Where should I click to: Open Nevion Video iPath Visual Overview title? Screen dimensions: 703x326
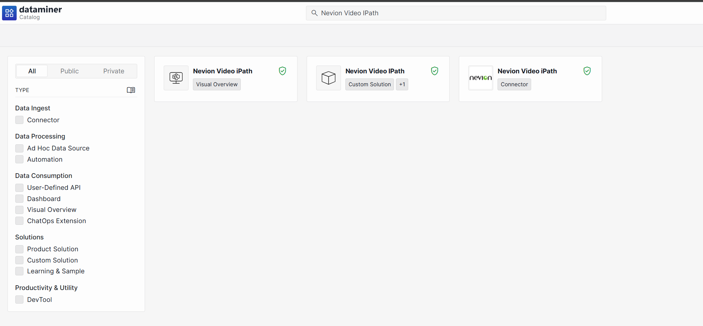(222, 71)
